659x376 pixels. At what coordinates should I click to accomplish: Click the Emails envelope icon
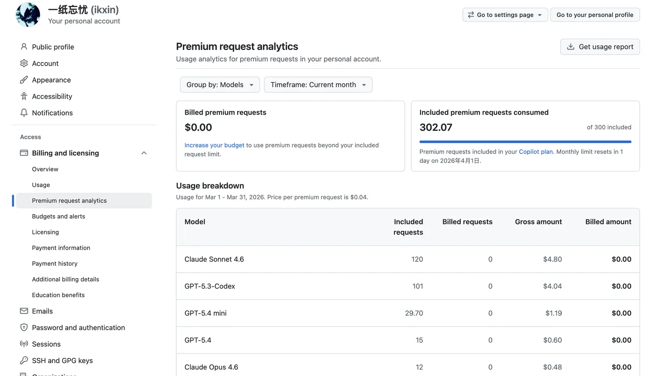pyautogui.click(x=24, y=311)
